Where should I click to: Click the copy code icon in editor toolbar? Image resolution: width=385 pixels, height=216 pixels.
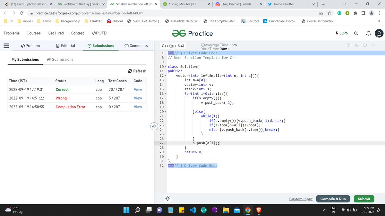[x=348, y=45]
